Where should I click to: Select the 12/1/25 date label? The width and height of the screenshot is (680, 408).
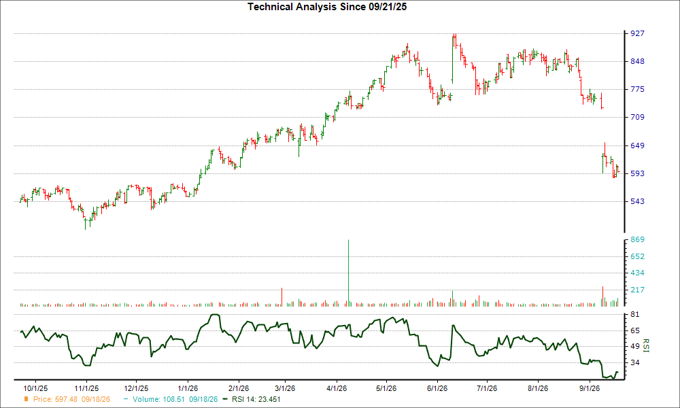136,388
